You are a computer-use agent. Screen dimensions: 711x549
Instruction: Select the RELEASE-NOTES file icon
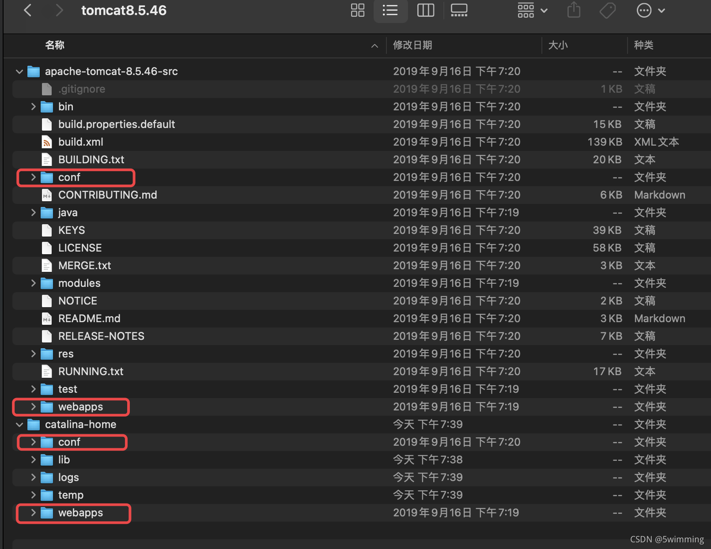coord(47,336)
